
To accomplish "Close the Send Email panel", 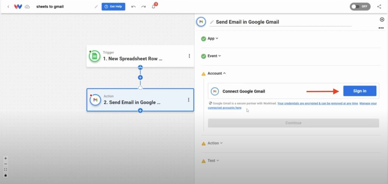I will click(382, 20).
